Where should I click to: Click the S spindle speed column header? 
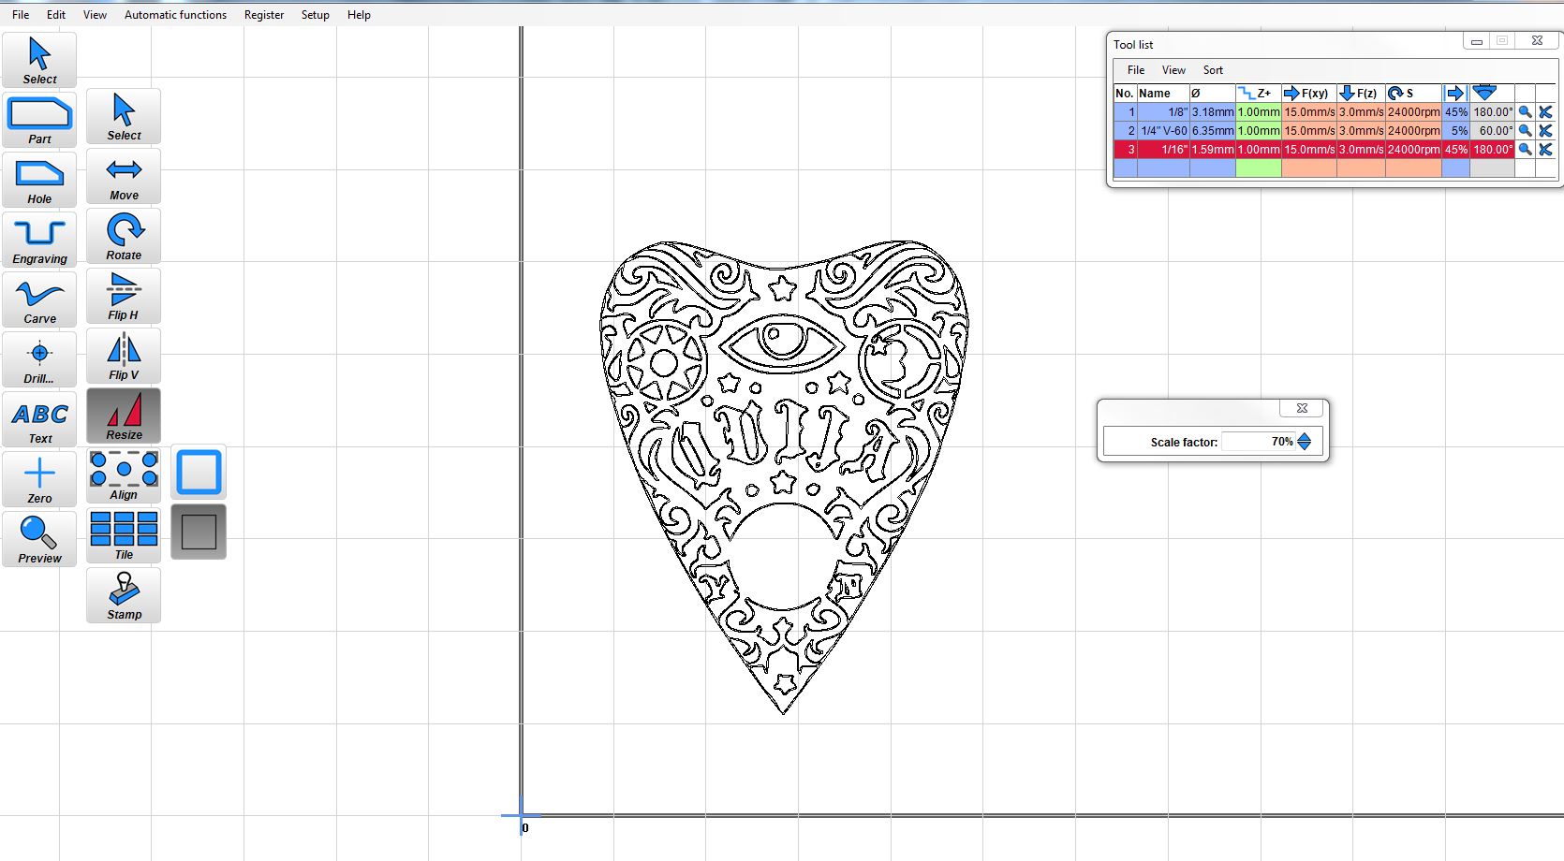[x=1413, y=93]
